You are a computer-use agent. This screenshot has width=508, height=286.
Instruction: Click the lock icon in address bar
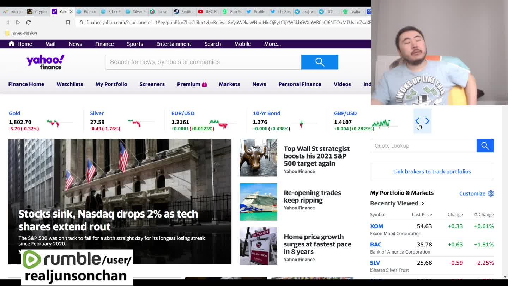[81, 22]
